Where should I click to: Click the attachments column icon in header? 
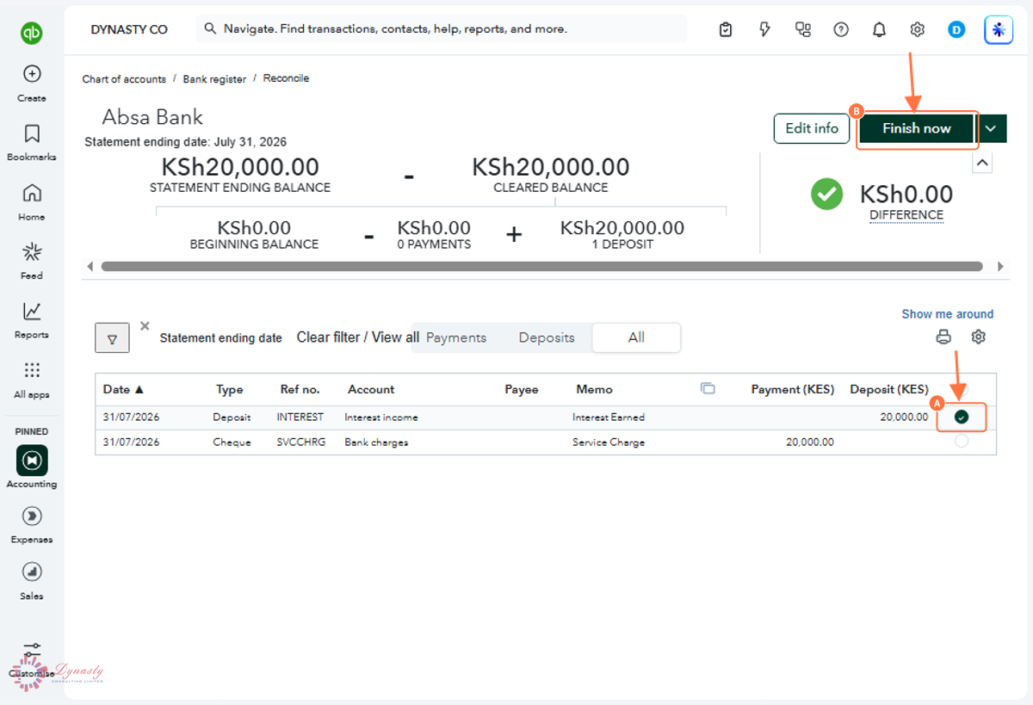[x=708, y=389]
